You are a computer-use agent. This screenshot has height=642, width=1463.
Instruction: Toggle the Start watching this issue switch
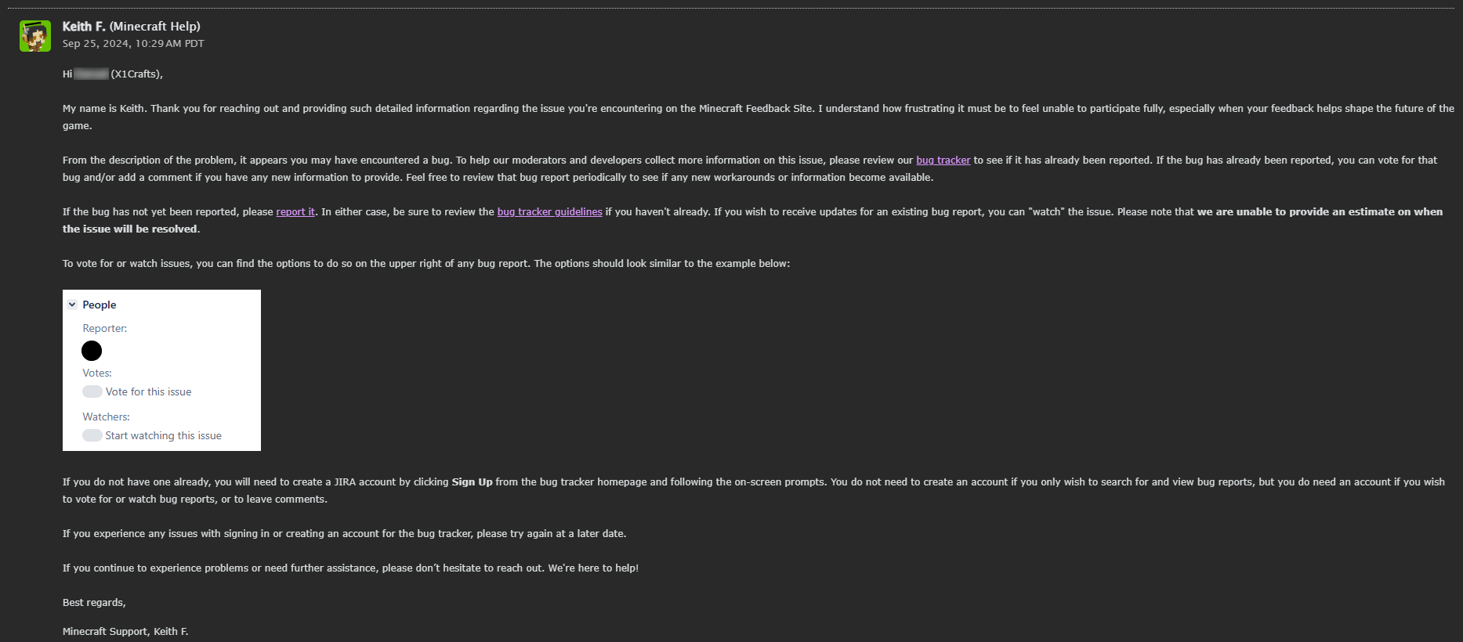92,435
